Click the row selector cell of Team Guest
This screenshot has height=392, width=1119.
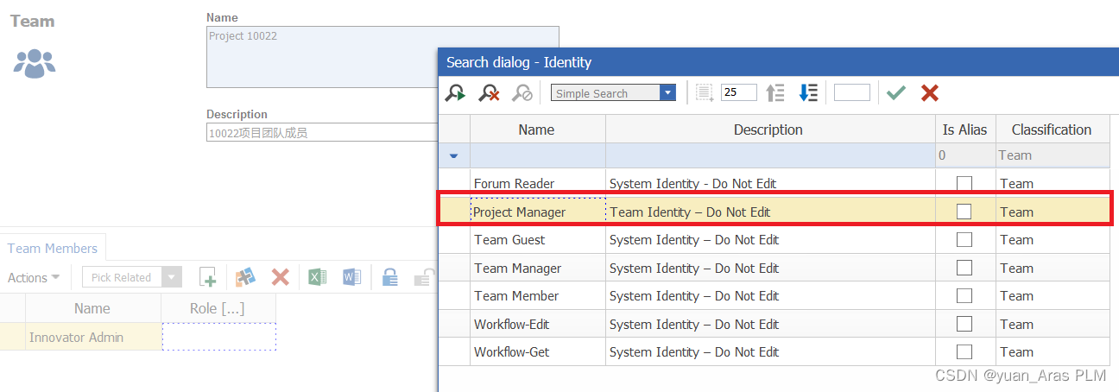click(x=454, y=239)
